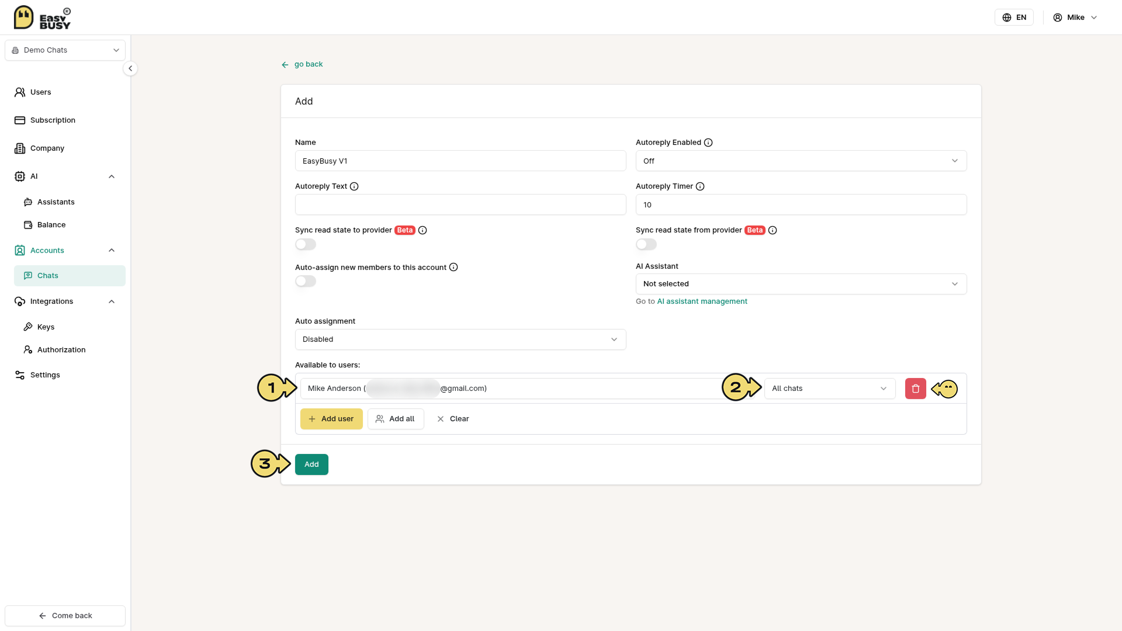The width and height of the screenshot is (1122, 631).
Task: Click the Settings sliders icon
Action: (20, 375)
